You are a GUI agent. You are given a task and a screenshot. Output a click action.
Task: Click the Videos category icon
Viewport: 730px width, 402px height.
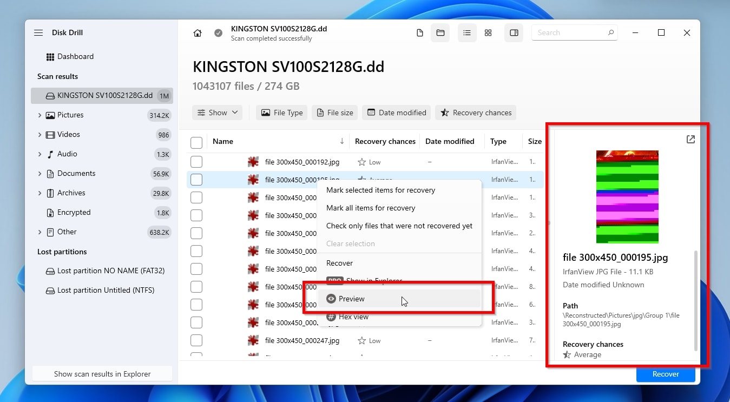[50, 135]
